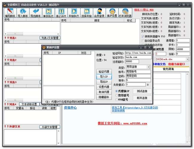Click the 导入脚本 import script icon
The image size is (194, 149).
23,13
